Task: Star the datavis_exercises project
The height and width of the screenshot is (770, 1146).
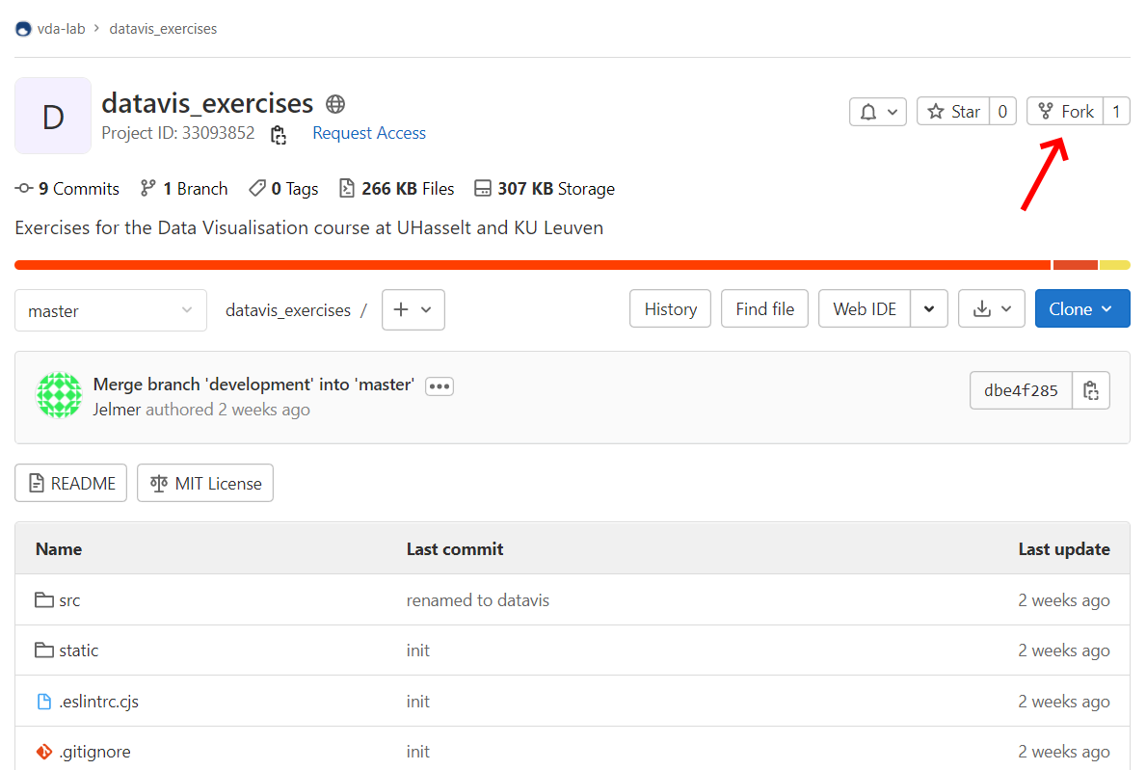Action: click(x=953, y=112)
